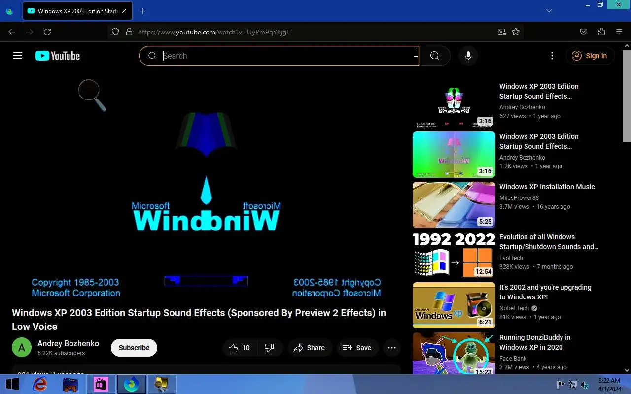Launch Internet Explorer from taskbar
This screenshot has width=631, height=394.
click(40, 384)
